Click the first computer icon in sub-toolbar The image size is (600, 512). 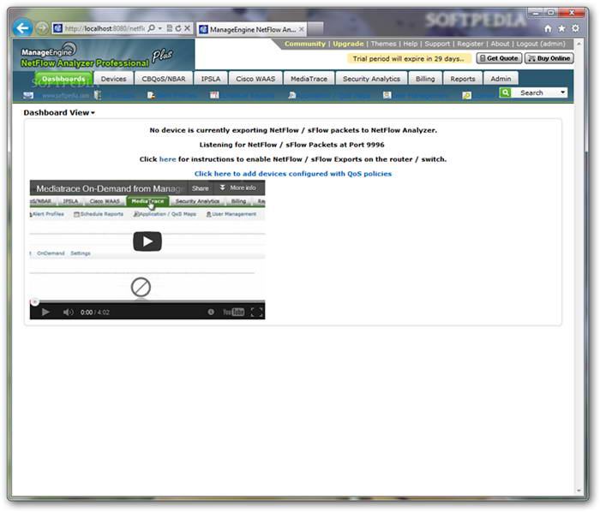click(x=28, y=95)
